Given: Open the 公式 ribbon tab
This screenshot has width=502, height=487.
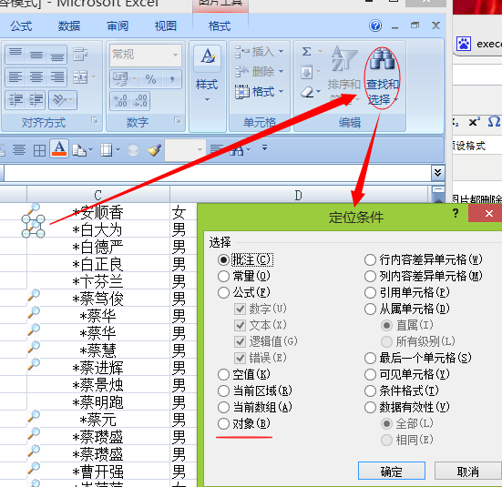Looking at the screenshot, I should 21,25.
